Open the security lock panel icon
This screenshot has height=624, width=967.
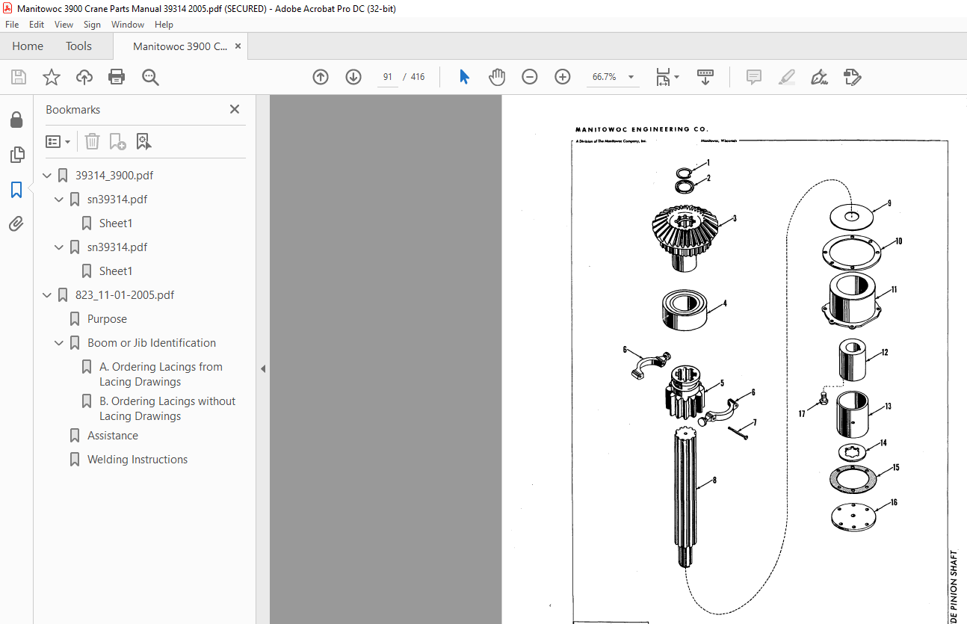(16, 120)
